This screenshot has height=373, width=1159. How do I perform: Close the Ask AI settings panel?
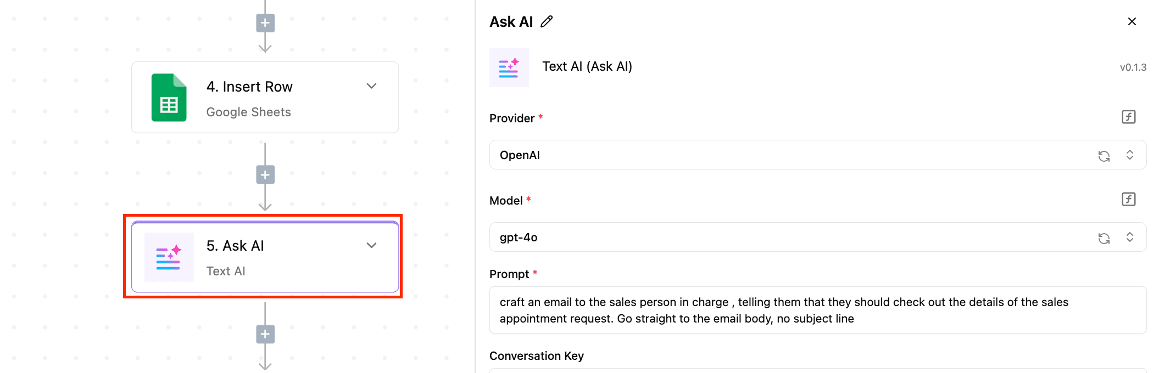coord(1132,21)
